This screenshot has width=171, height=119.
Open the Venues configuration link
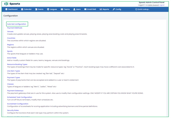click(10, 31)
